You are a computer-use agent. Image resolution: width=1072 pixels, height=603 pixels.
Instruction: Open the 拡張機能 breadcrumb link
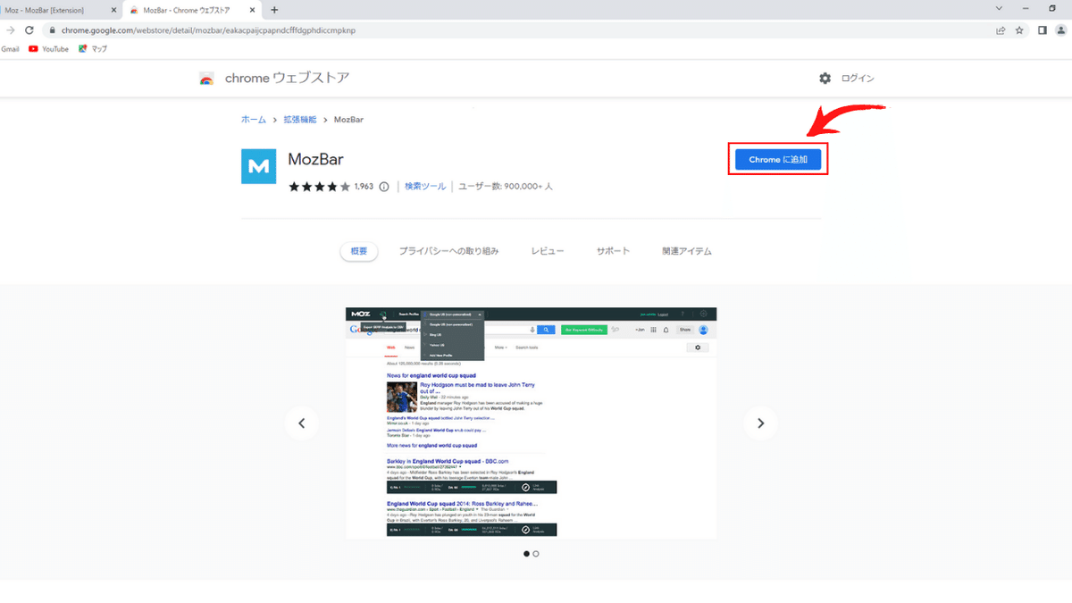click(300, 120)
